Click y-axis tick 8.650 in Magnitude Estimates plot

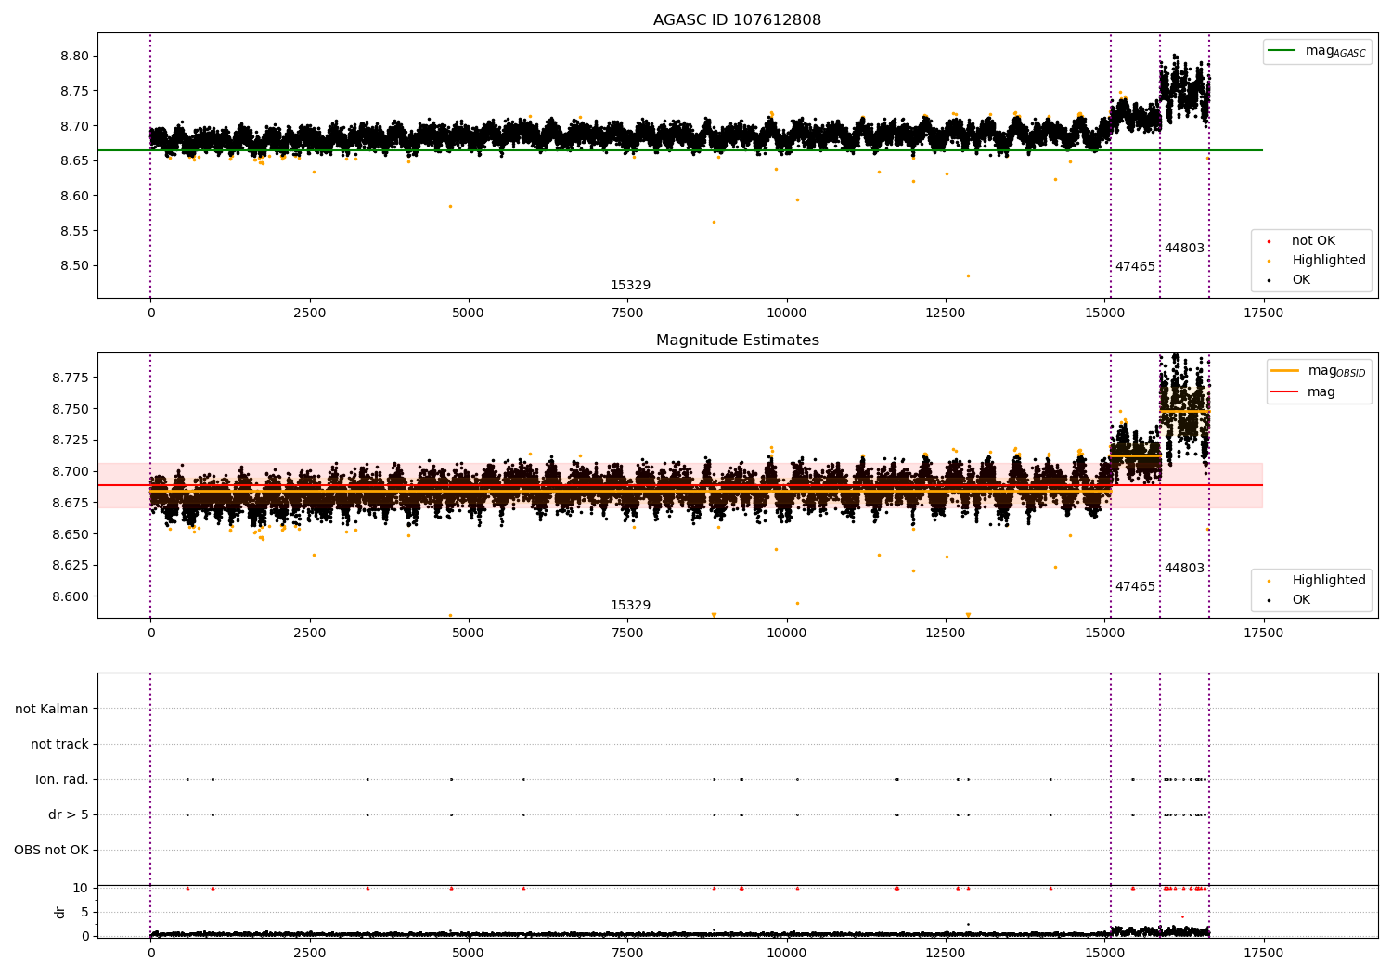tap(71, 534)
